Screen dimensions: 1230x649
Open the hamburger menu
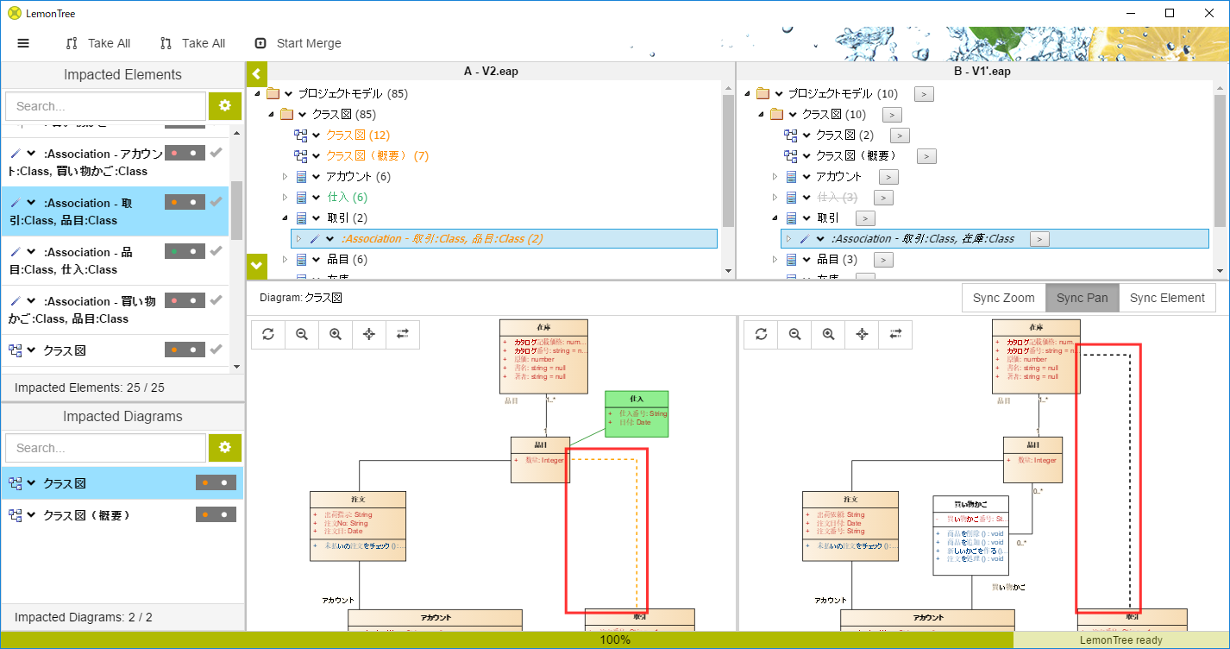click(23, 43)
